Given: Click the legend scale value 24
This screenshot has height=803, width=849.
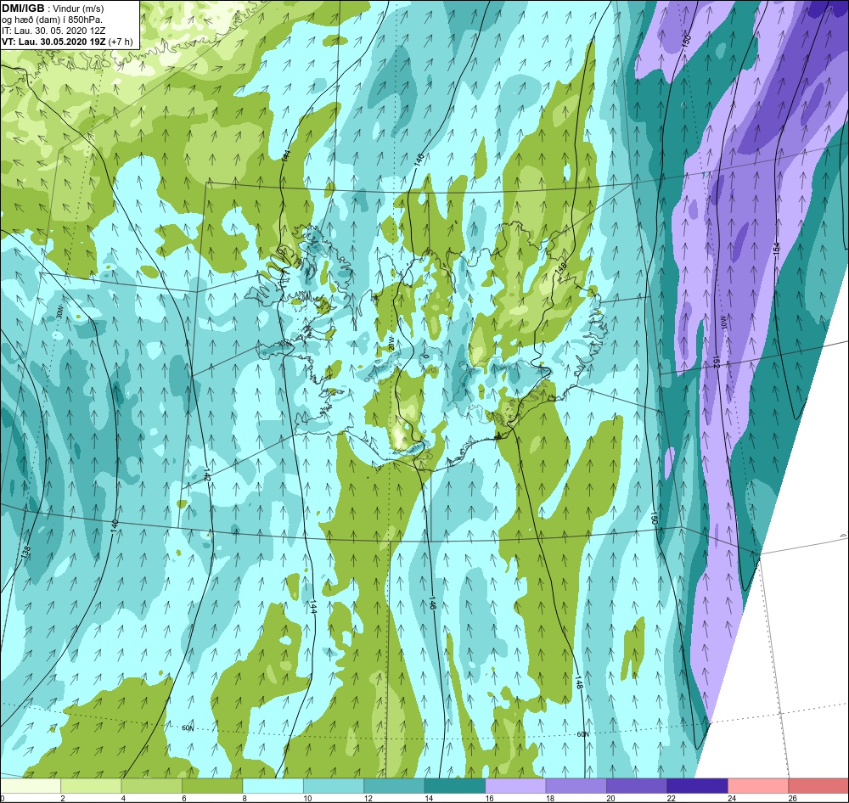Looking at the screenshot, I should tap(732, 798).
